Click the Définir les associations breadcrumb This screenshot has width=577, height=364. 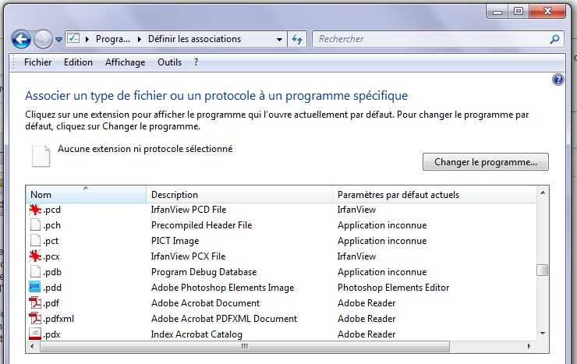pos(194,39)
